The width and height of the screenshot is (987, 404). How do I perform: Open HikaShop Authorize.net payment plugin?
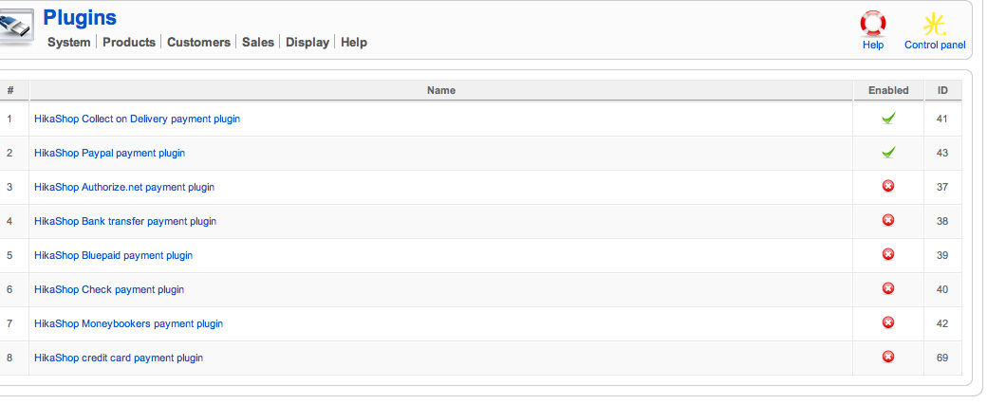click(124, 187)
